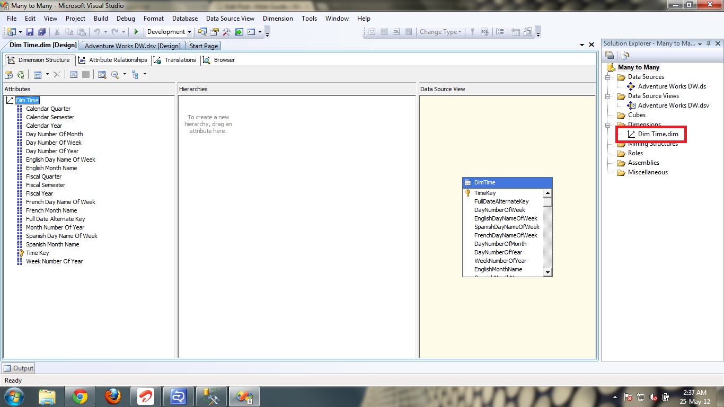This screenshot has width=724, height=407.
Task: Select the Fiscal Year attribute
Action: (x=40, y=193)
